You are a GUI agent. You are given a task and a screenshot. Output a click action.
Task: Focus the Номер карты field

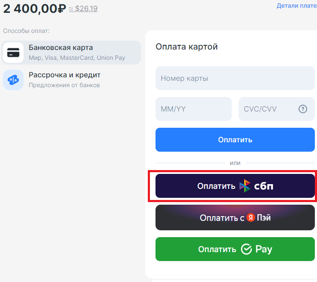[x=235, y=78]
